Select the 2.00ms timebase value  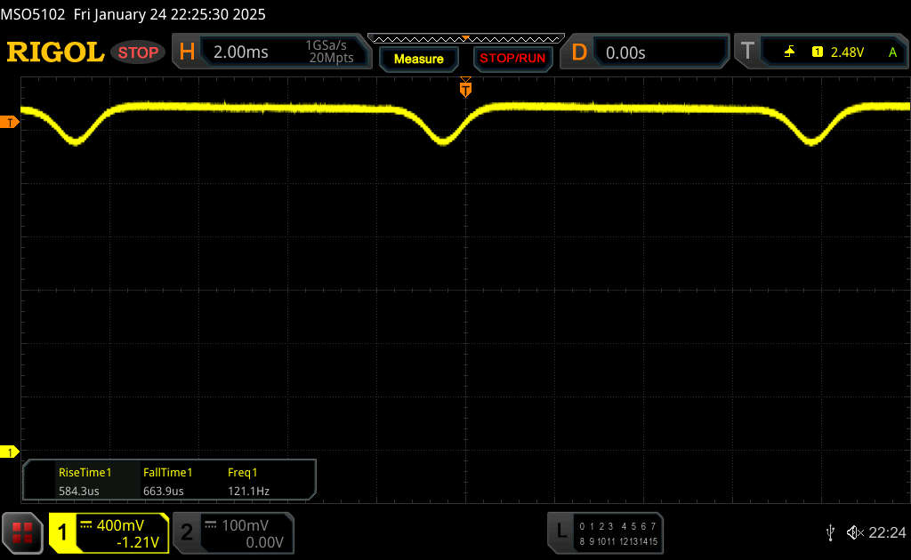pyautogui.click(x=240, y=52)
